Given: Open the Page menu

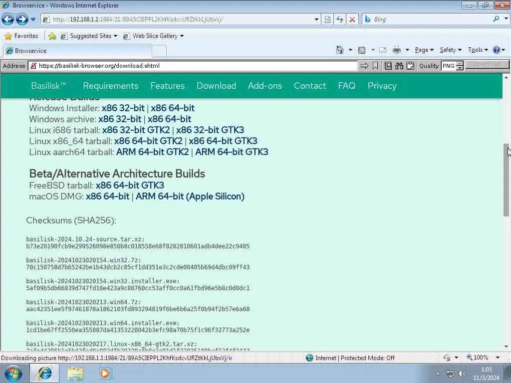Looking at the screenshot, I should 424,50.
